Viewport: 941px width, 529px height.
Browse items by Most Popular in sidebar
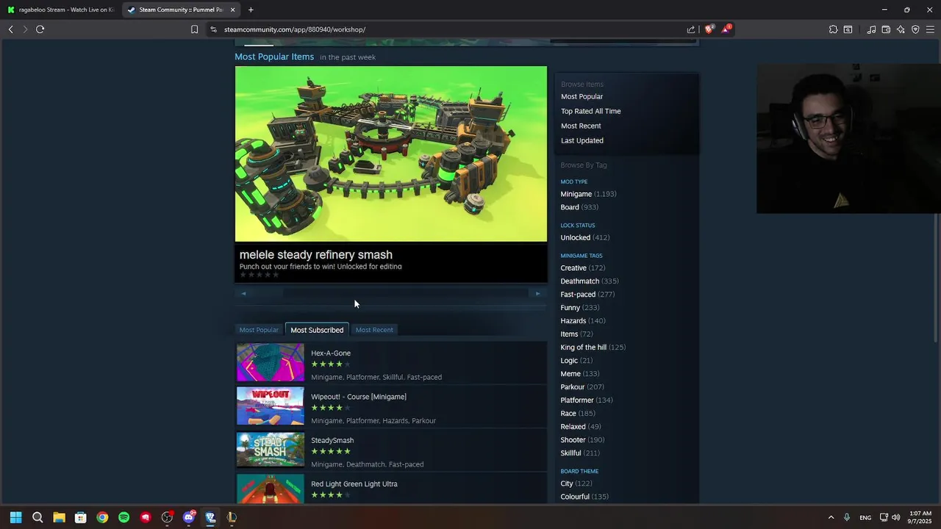[x=582, y=96]
